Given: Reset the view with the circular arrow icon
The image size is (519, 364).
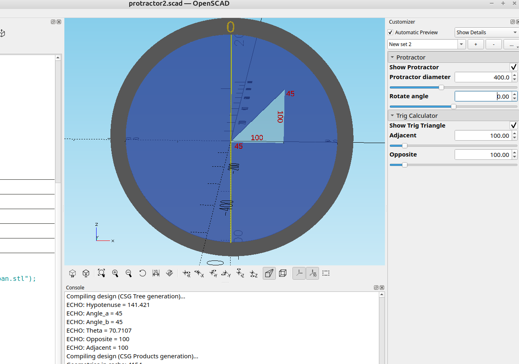Looking at the screenshot, I should [x=143, y=274].
